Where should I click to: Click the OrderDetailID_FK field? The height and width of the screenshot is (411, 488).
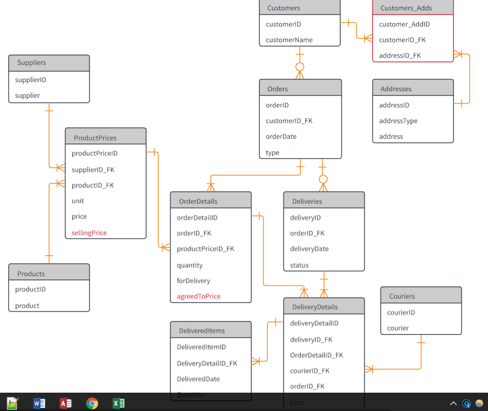pos(317,355)
